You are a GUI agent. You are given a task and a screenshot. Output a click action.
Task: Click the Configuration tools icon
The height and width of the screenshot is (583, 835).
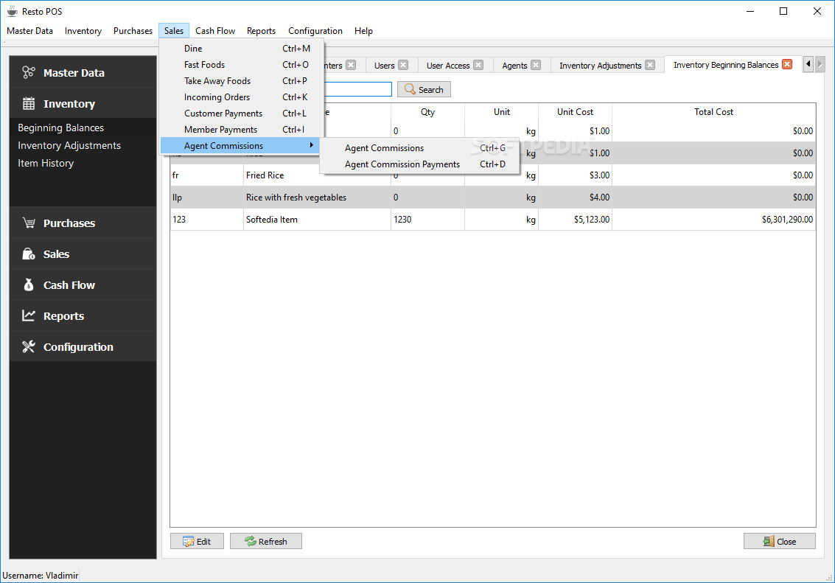29,346
